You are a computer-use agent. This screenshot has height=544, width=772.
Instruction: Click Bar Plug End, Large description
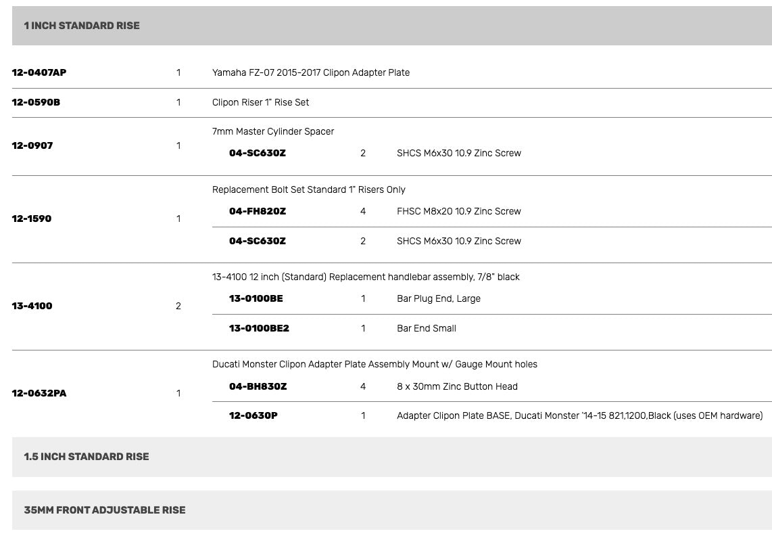[439, 298]
